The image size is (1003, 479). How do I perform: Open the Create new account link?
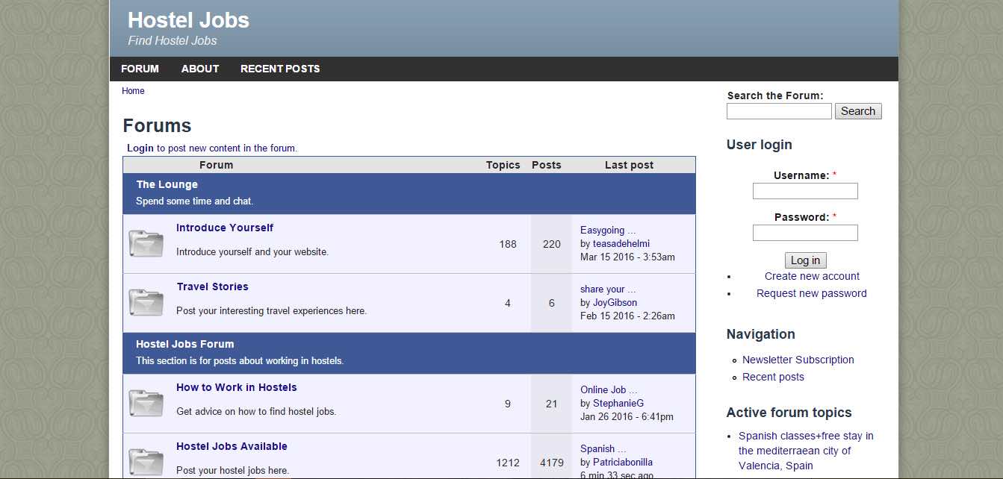tap(812, 276)
